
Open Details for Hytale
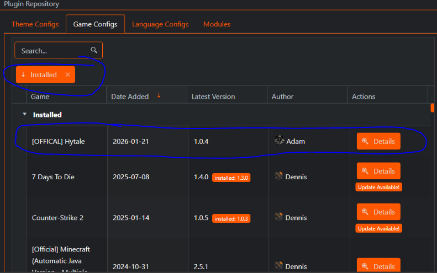point(378,141)
